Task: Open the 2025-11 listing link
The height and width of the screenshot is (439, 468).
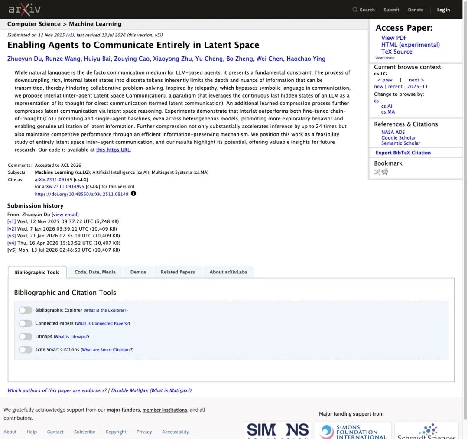Action: tap(417, 86)
